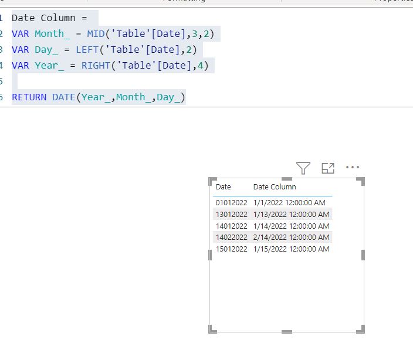Click the RIGHT function in the formula
Image resolution: width=413 pixels, height=353 pixels.
point(96,65)
